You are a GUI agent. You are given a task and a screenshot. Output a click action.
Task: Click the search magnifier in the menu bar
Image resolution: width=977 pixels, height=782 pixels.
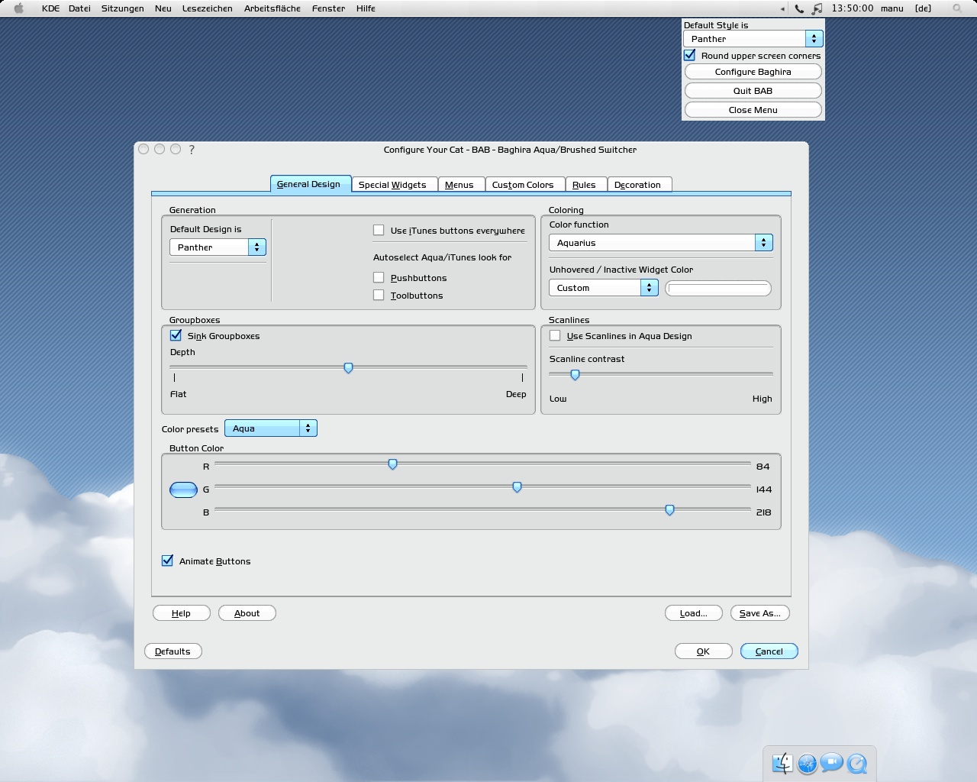point(957,8)
